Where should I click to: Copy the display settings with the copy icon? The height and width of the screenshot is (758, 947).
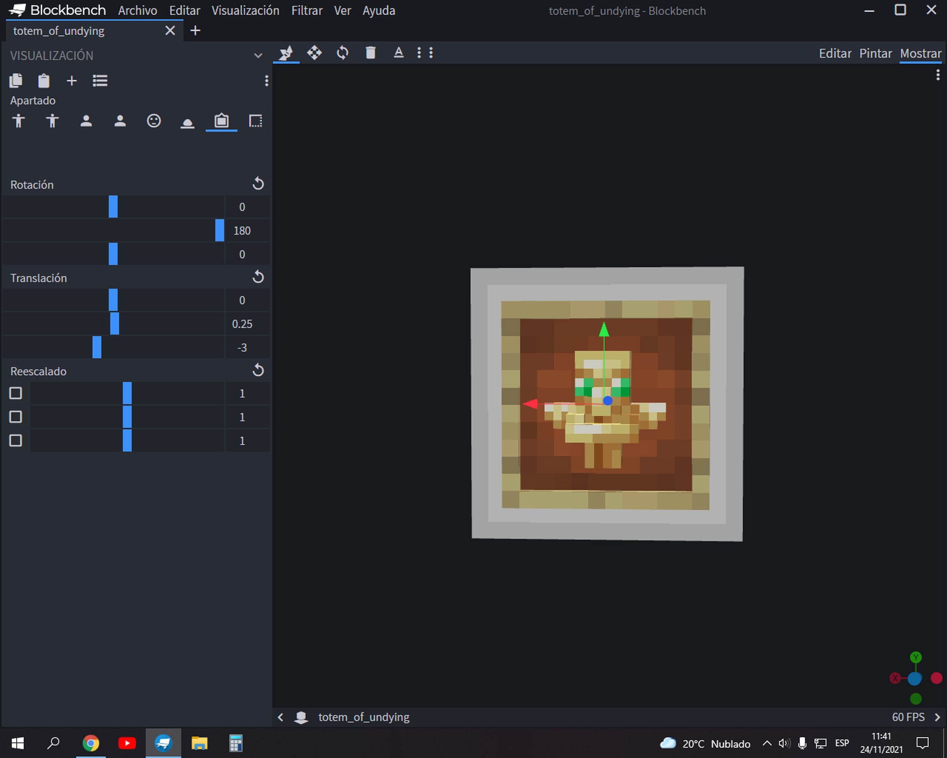16,80
